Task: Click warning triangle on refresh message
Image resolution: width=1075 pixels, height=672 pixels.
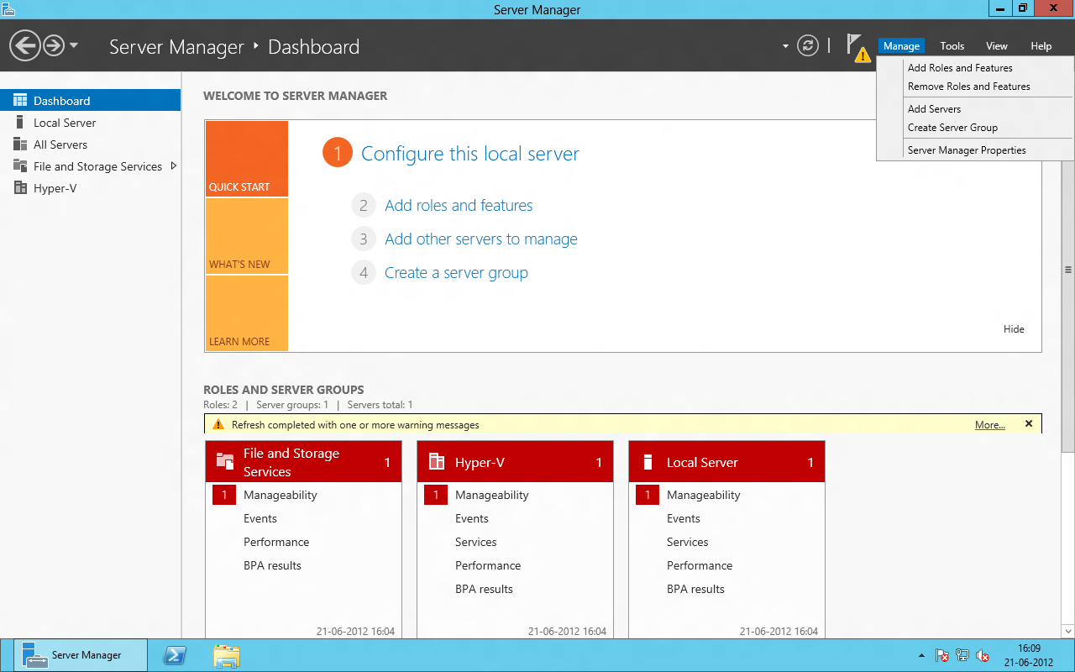Action: [218, 424]
